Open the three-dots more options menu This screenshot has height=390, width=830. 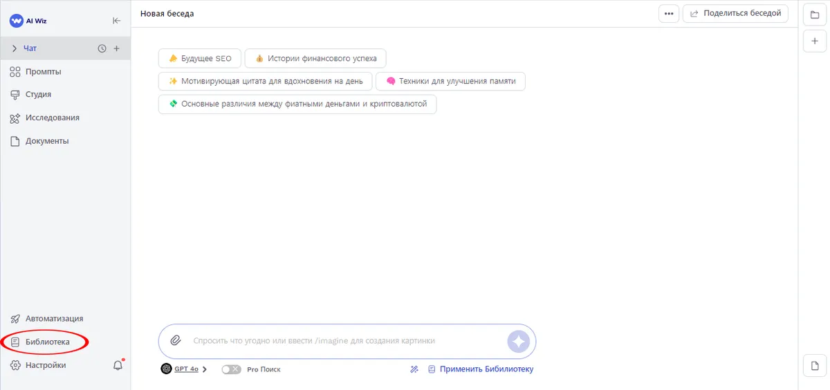669,14
